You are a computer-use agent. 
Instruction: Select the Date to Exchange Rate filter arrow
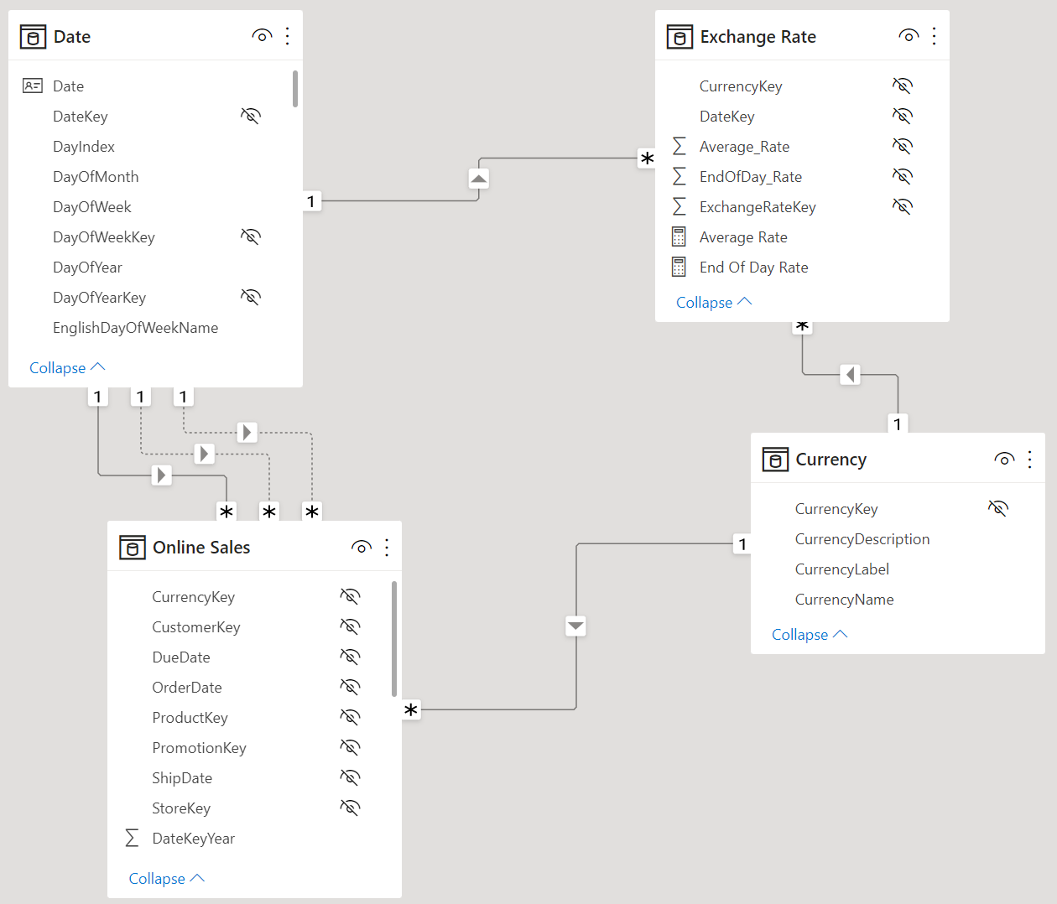click(x=478, y=179)
